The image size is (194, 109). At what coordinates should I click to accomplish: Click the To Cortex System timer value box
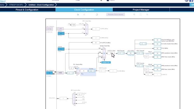(x=157, y=44)
